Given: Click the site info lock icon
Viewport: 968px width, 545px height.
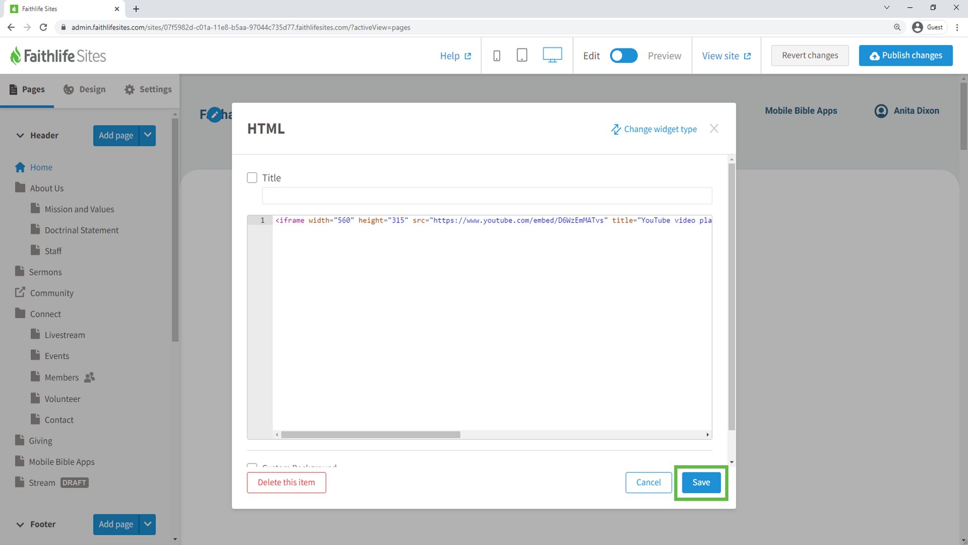Looking at the screenshot, I should point(63,27).
